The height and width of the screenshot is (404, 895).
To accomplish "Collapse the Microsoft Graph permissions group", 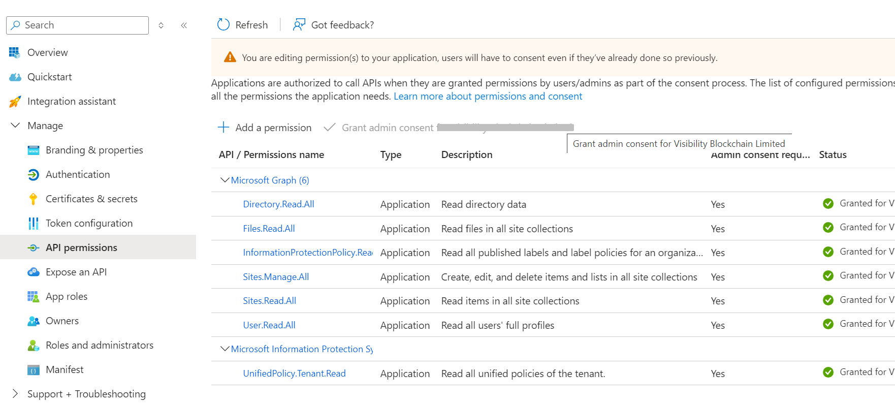I will (x=225, y=180).
